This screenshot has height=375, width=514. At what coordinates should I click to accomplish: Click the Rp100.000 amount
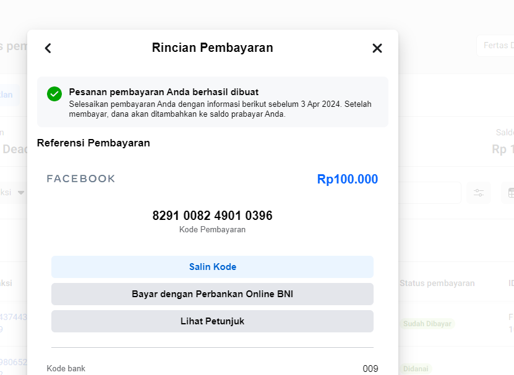click(348, 179)
